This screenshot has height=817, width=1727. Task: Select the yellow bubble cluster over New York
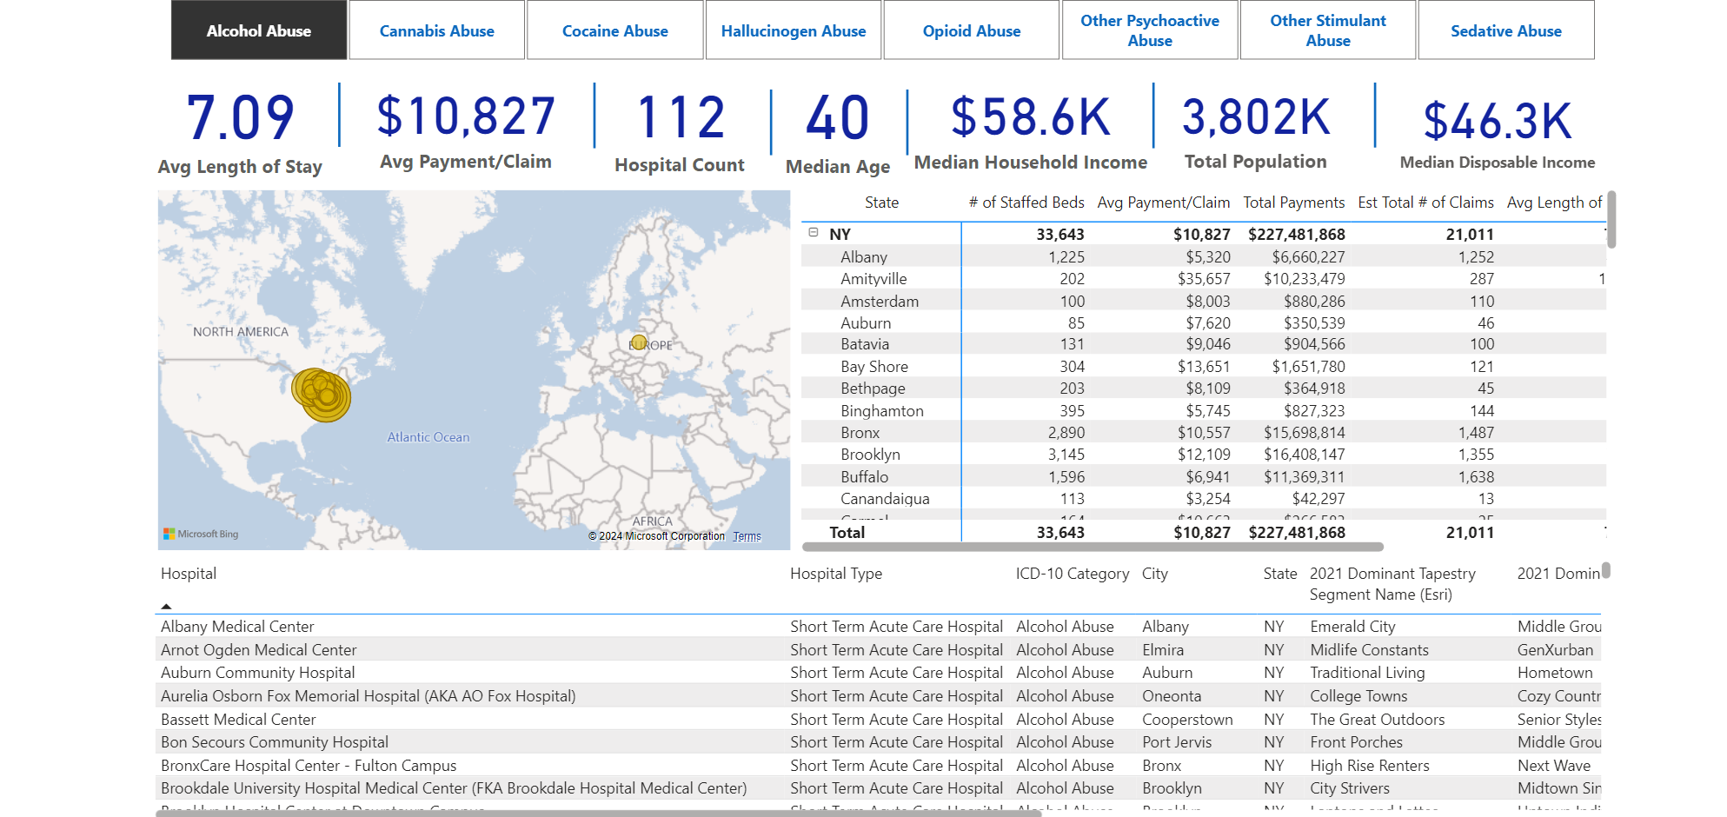pyautogui.click(x=322, y=394)
